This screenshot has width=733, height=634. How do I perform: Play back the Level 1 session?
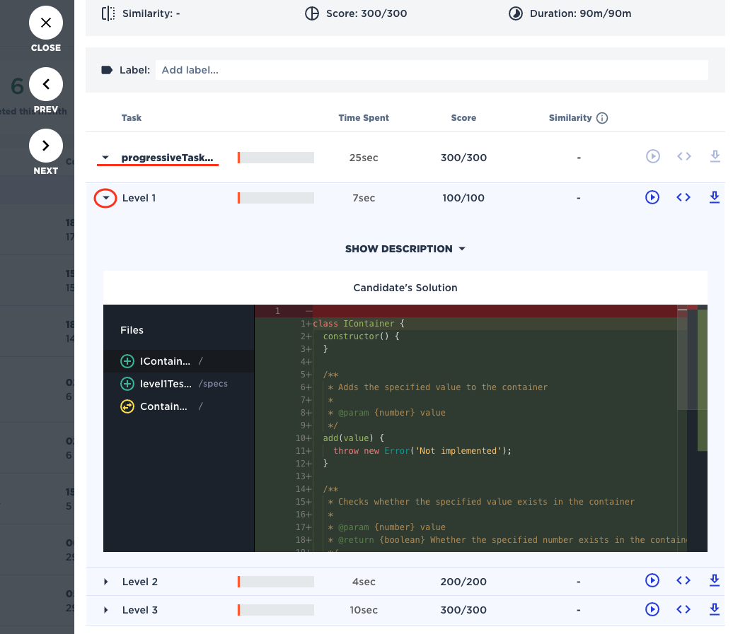pyautogui.click(x=652, y=197)
